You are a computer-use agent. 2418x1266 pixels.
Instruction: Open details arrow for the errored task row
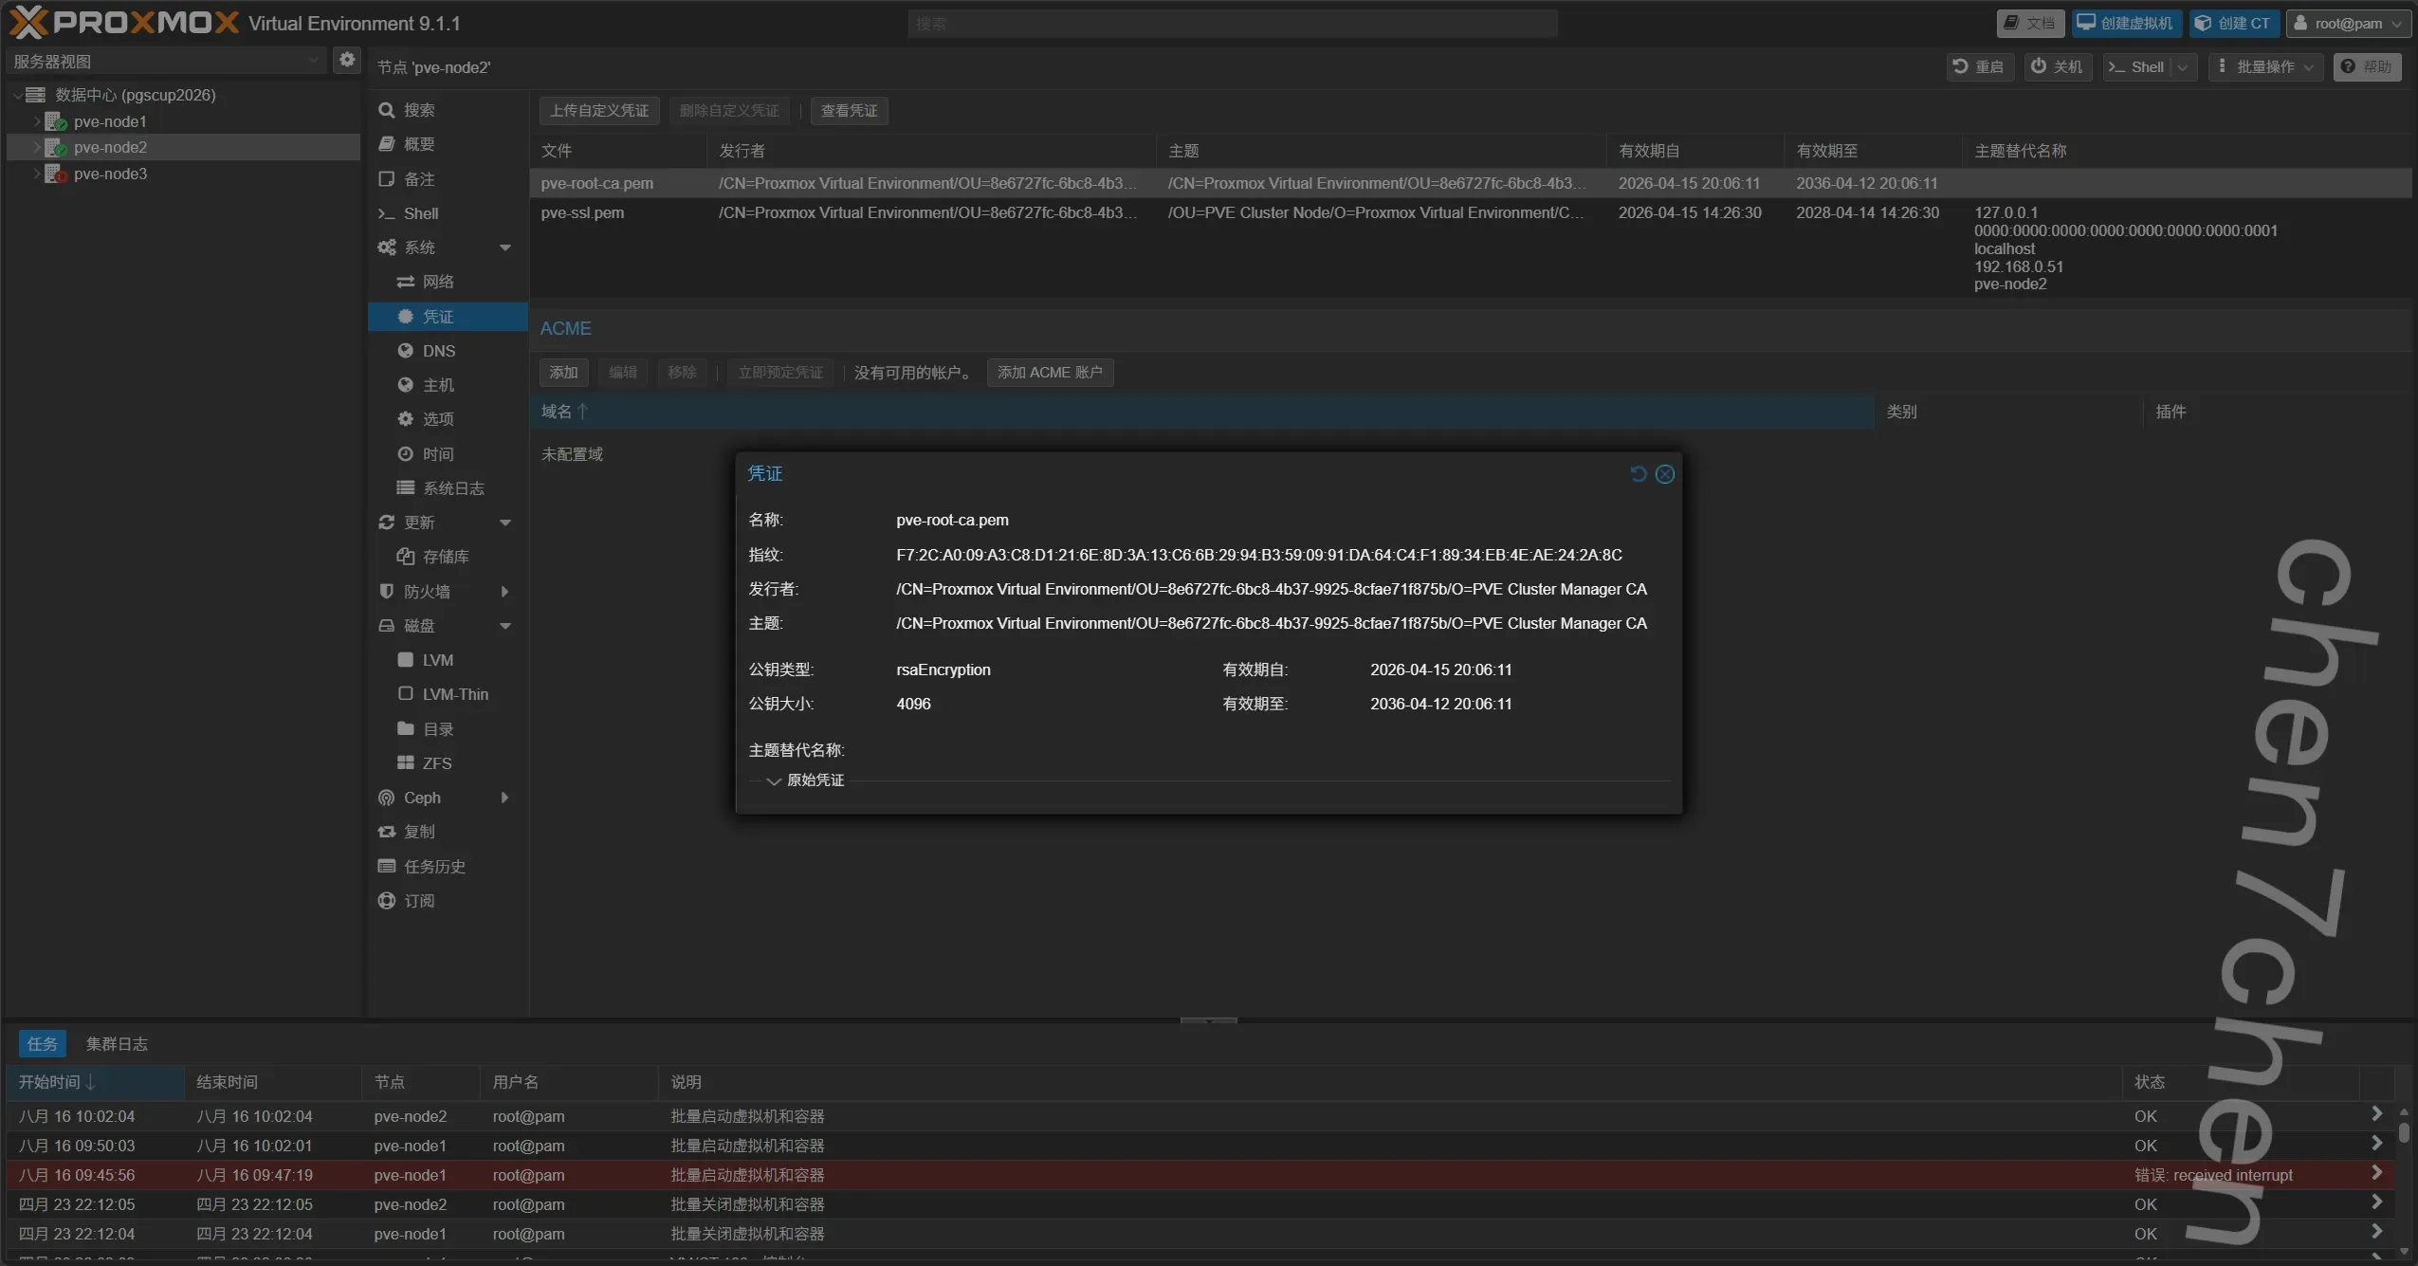(x=2376, y=1173)
